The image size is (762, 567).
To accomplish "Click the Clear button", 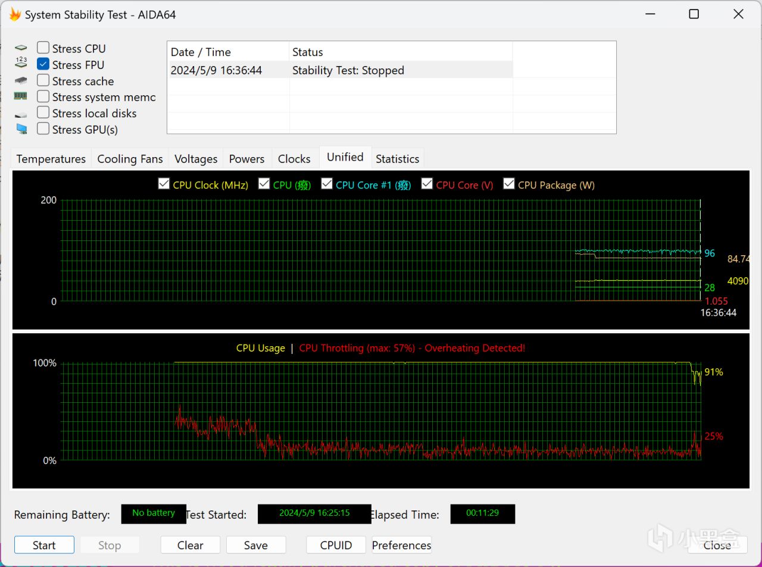I will click(x=190, y=545).
